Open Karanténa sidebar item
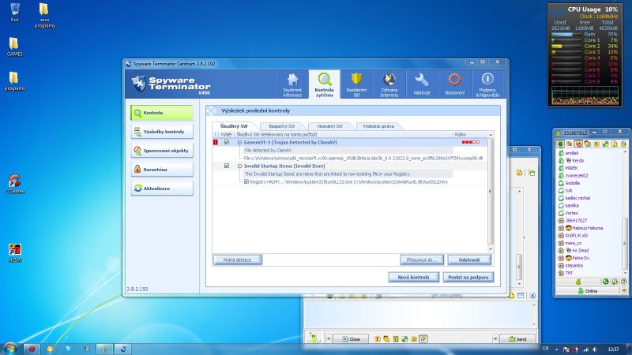 click(162, 170)
